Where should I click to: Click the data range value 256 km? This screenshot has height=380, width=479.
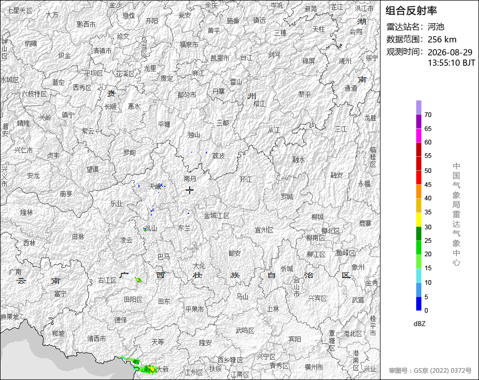(442, 39)
